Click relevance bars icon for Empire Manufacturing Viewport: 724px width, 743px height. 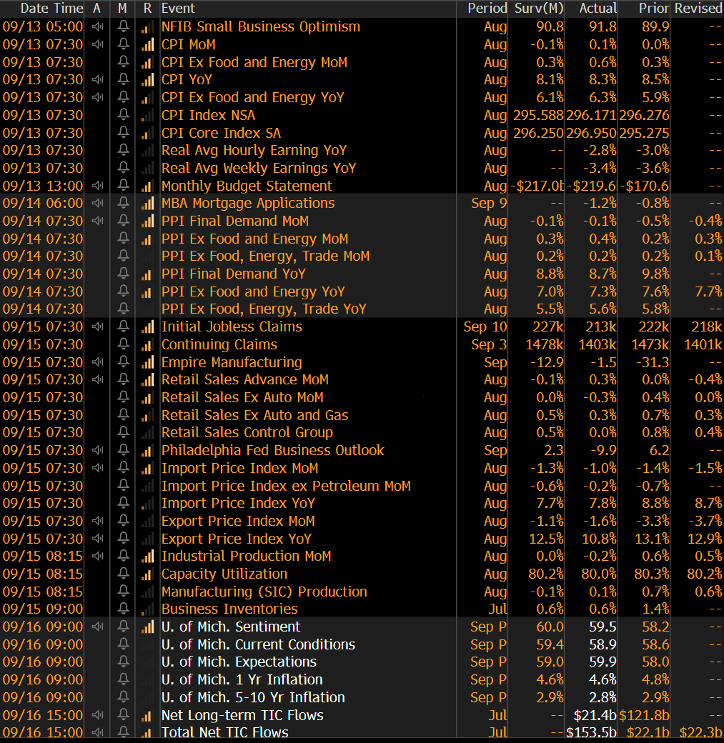click(147, 362)
